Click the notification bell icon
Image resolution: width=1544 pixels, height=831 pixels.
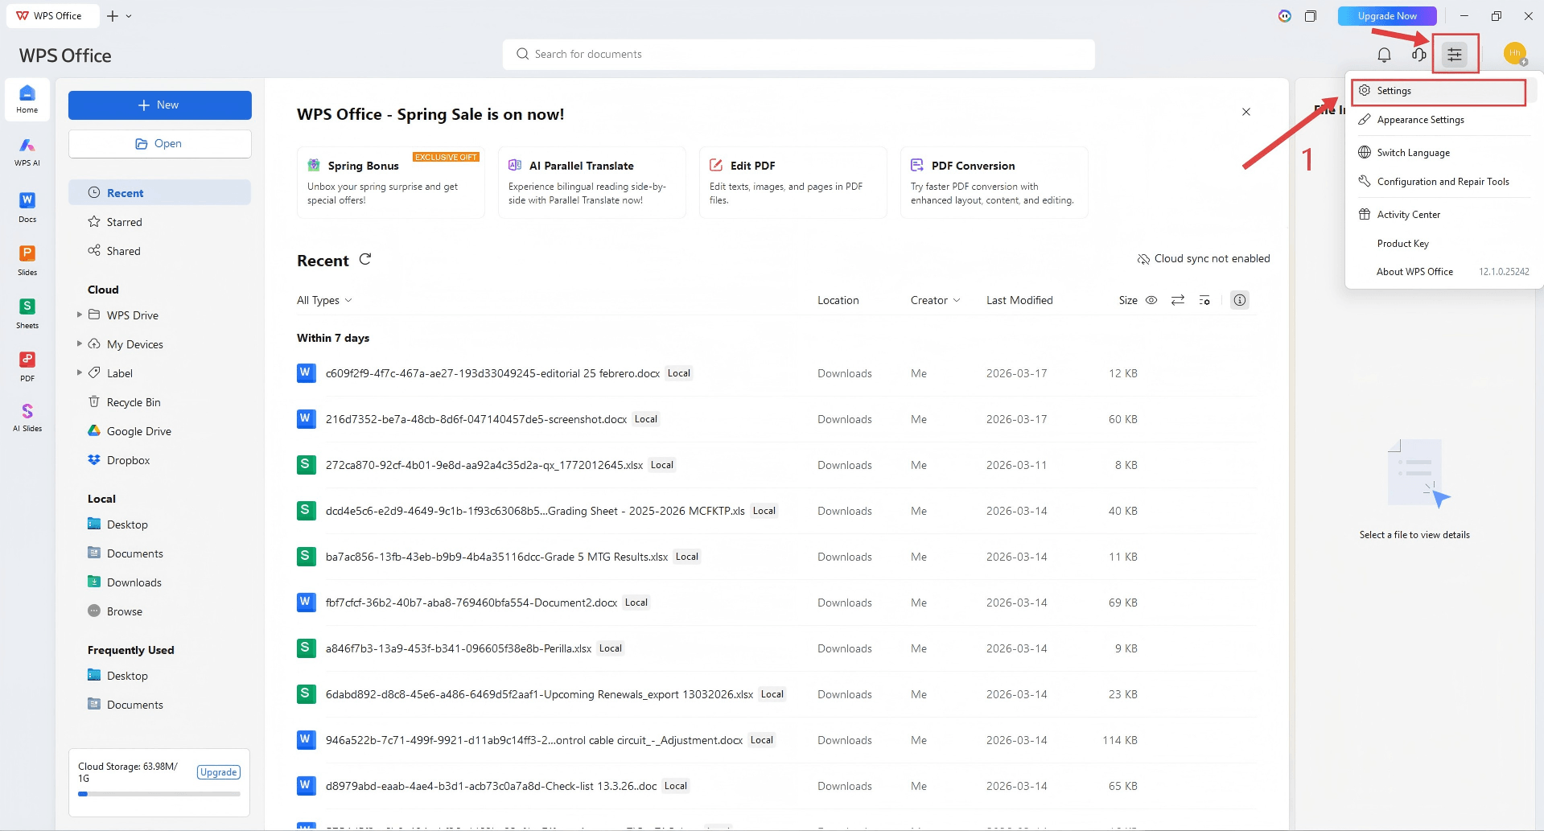click(x=1384, y=55)
